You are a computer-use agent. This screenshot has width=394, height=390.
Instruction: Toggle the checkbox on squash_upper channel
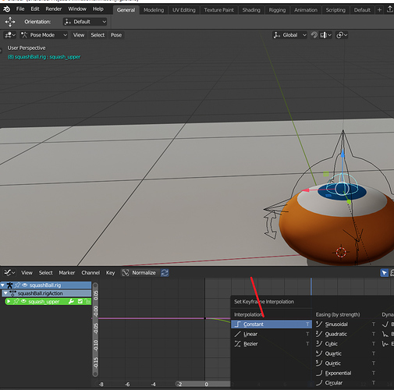[80, 302]
